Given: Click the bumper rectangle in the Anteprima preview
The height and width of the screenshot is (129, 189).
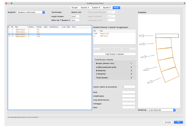Looking at the screenshot, I should click(167, 36).
